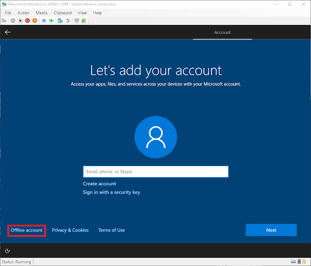Close the Virtual Machine Connection window
Image resolution: width=311 pixels, height=266 pixels.
[304, 4]
